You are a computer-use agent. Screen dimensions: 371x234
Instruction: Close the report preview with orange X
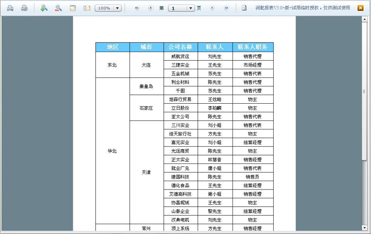[360, 8]
